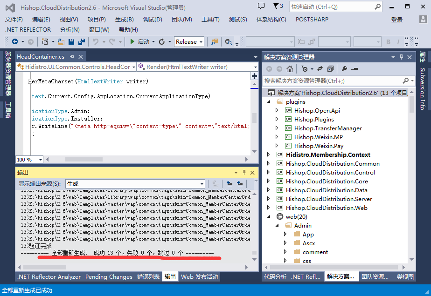The width and height of the screenshot is (431, 296).
Task: Click the Open File folder icon
Action: tap(61, 42)
